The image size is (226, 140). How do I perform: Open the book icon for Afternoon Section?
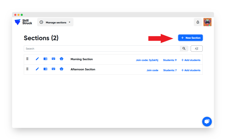tap(45, 69)
